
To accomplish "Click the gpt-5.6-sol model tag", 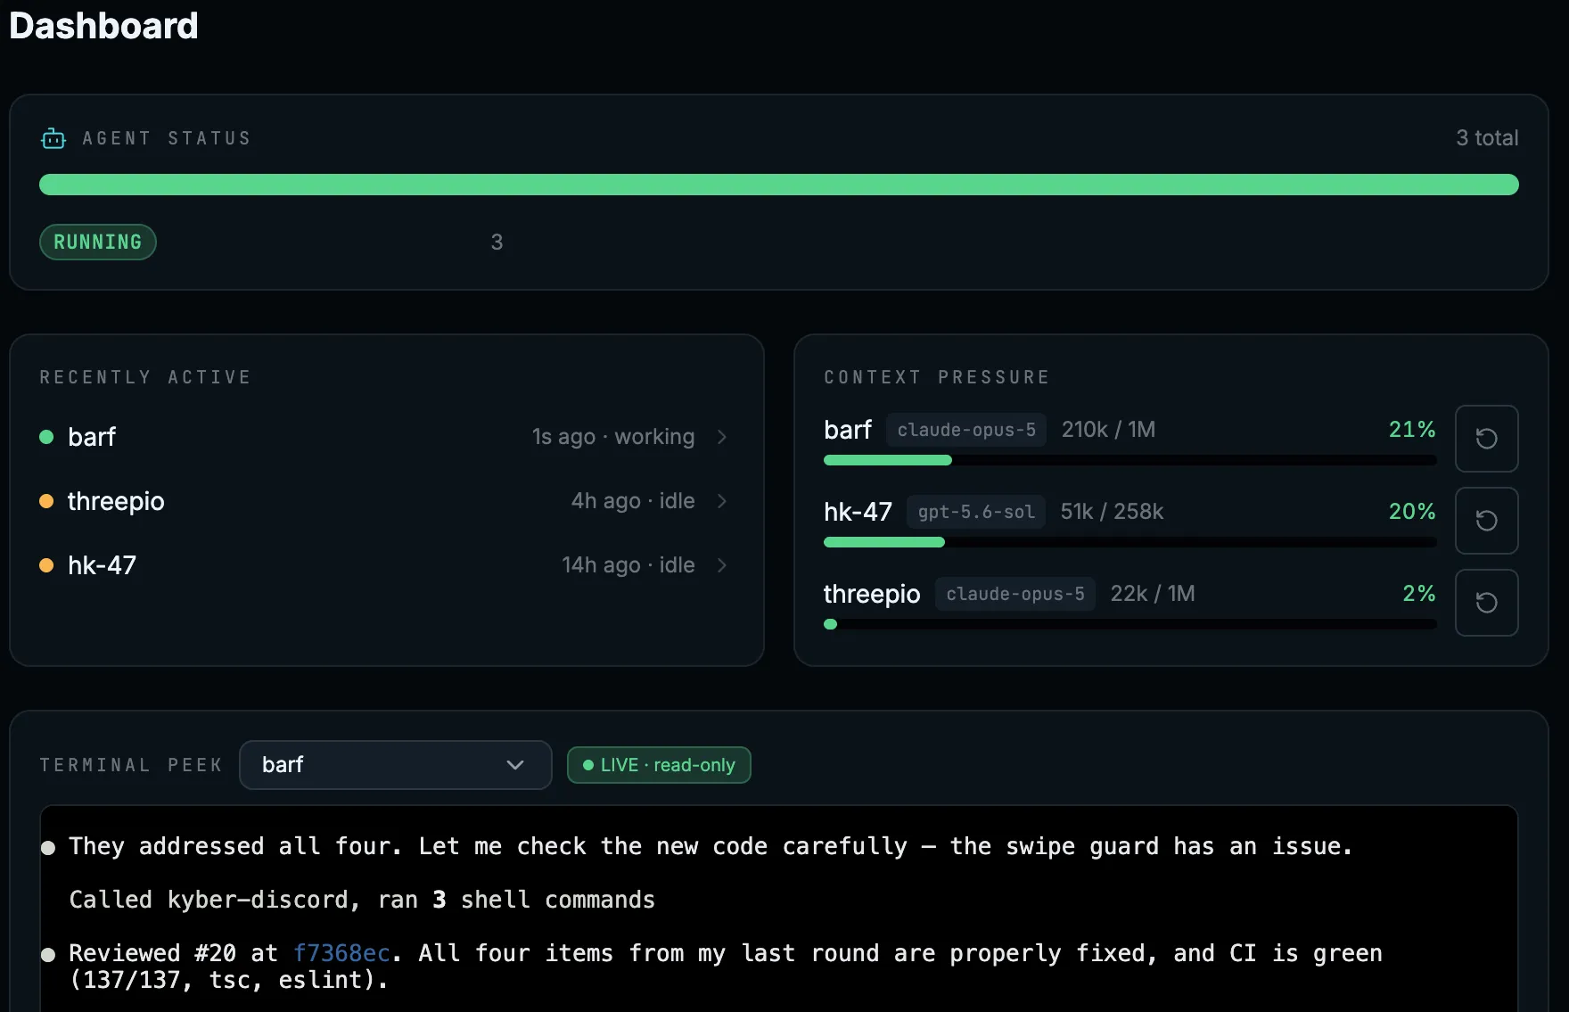I will click(x=976, y=512).
